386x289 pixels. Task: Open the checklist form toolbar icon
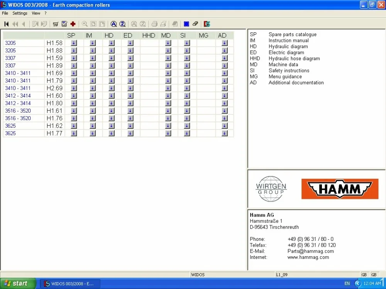[64, 24]
